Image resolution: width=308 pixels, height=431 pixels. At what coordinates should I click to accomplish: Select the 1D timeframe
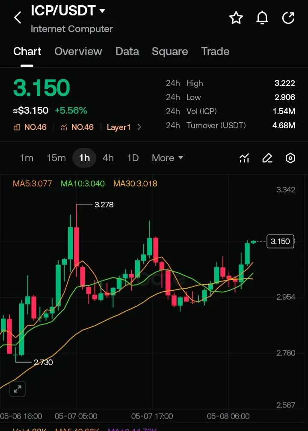click(133, 158)
